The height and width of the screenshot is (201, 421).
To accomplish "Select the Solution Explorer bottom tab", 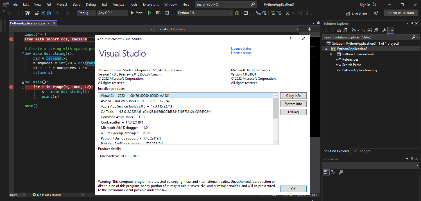I will pos(336,151).
